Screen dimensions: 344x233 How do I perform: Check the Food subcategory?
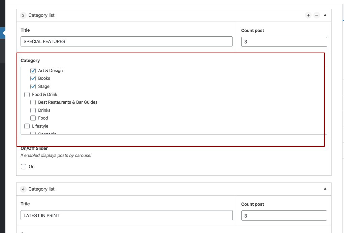pyautogui.click(x=33, y=118)
